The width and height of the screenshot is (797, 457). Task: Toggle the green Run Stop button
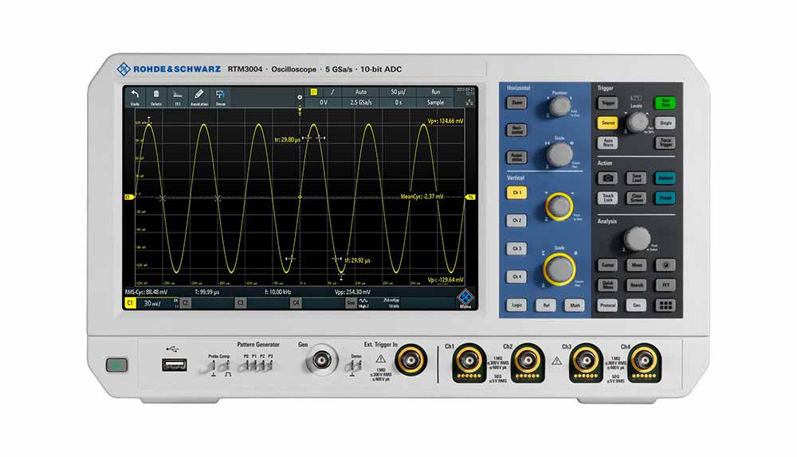tap(665, 103)
